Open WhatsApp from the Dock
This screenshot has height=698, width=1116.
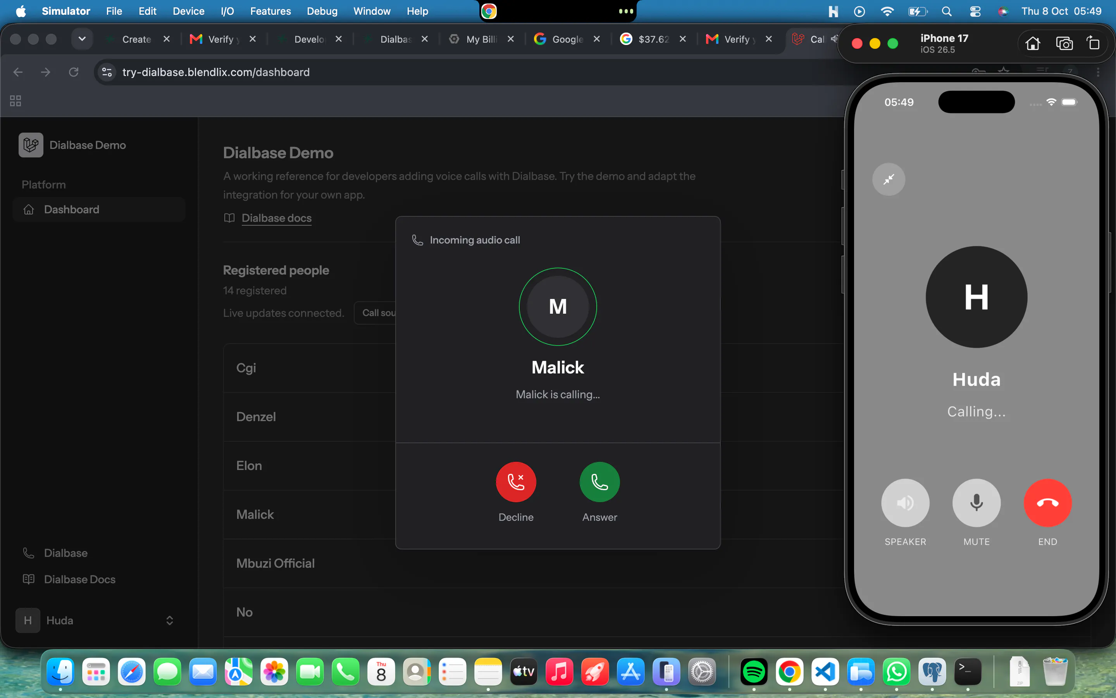tap(897, 672)
